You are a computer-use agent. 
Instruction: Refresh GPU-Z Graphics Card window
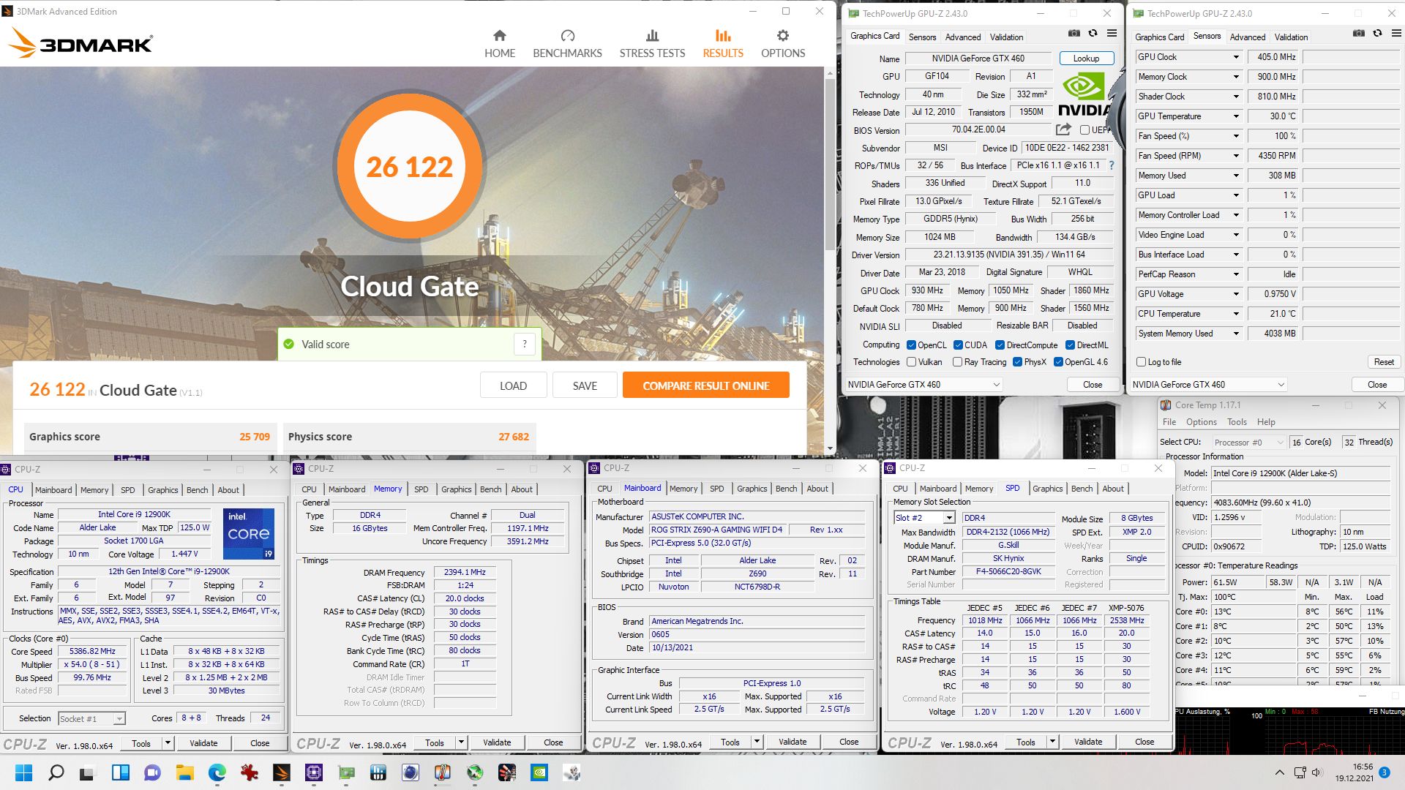1093,34
